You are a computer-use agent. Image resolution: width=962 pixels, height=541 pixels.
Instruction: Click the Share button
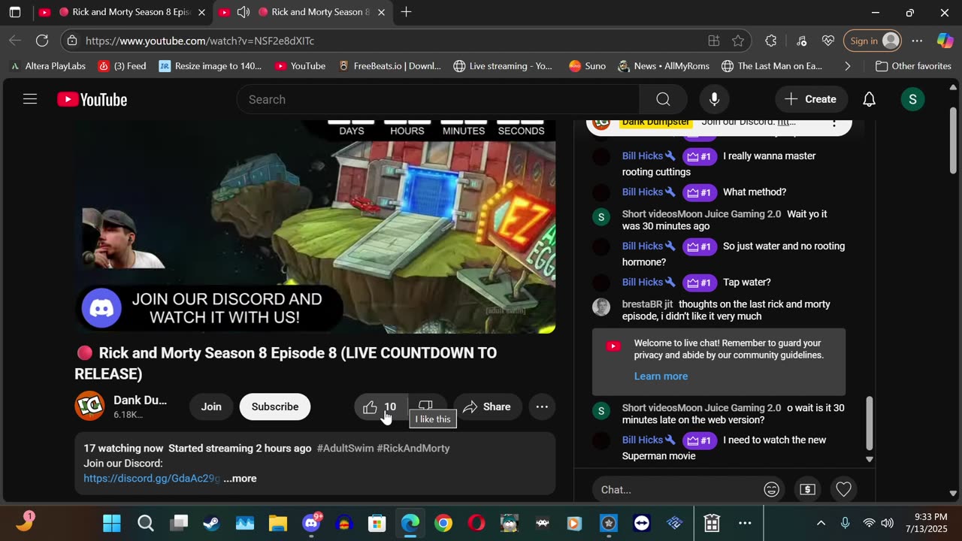tap(488, 407)
